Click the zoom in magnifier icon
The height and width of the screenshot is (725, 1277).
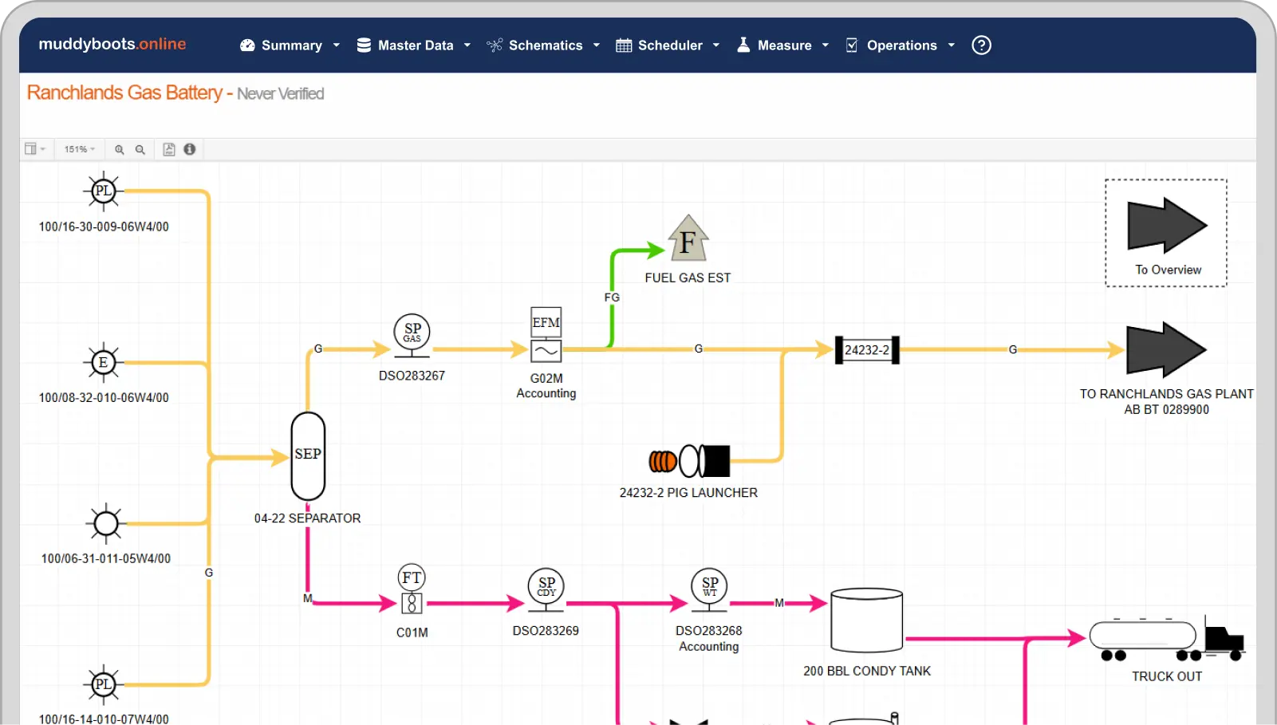120,150
